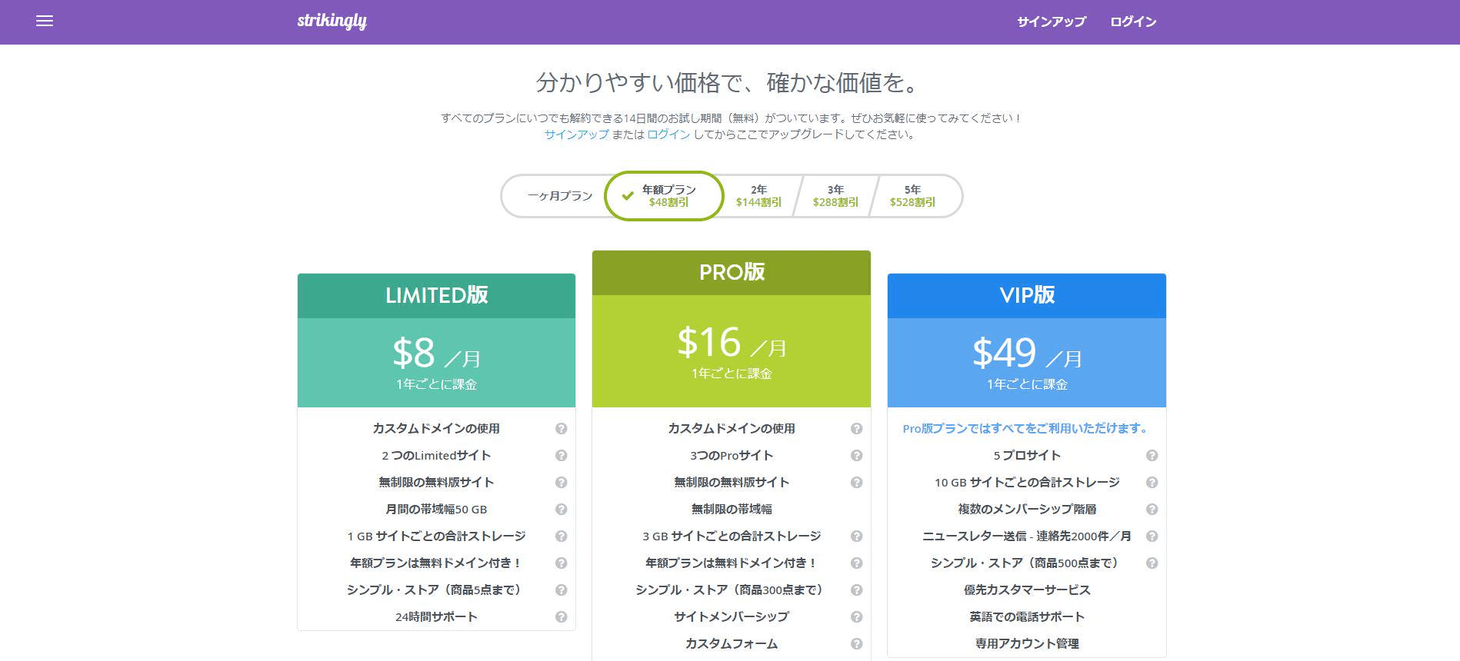Click help icon for PRO 年額プランは無料ドメイン付き
Viewport: 1460px width, 661px height.
857,563
